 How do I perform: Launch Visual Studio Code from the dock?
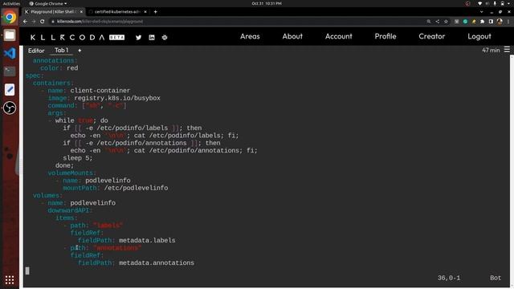coord(10,53)
